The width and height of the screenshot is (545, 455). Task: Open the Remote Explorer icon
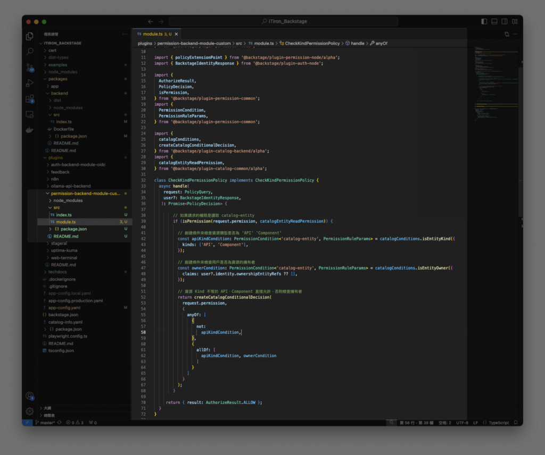click(30, 114)
